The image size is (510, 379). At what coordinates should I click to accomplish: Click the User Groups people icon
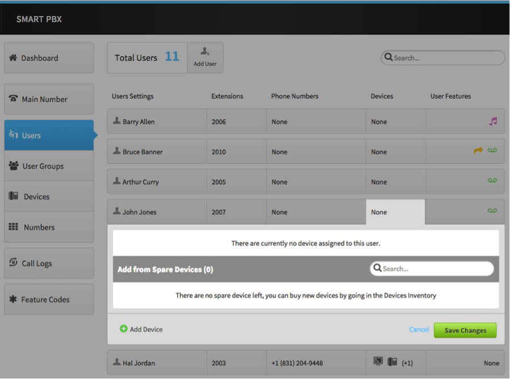(14, 165)
